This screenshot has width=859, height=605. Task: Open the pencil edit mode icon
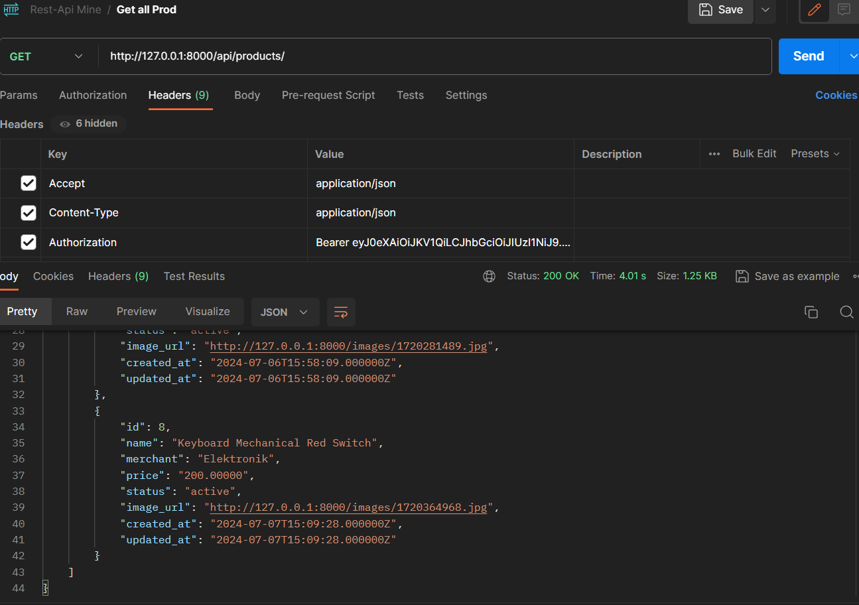(x=815, y=10)
